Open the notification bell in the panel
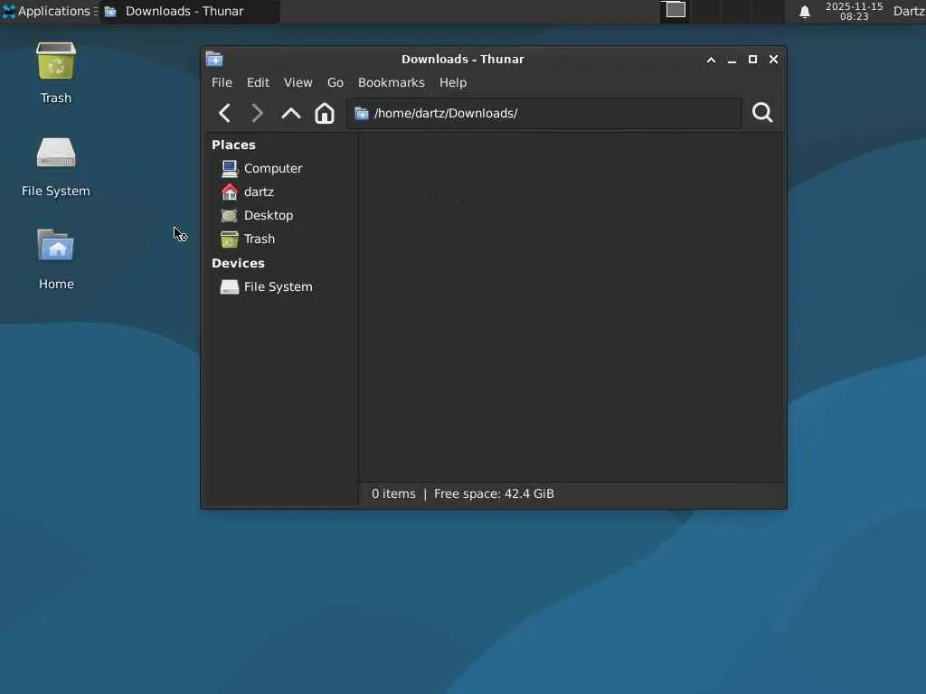 804,12
